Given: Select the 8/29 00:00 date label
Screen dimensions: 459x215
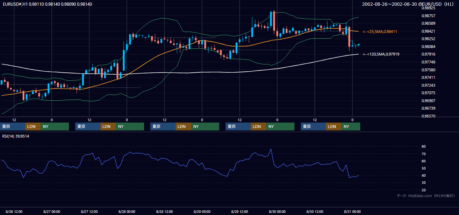Looking at the screenshot, I should [x=202, y=211].
